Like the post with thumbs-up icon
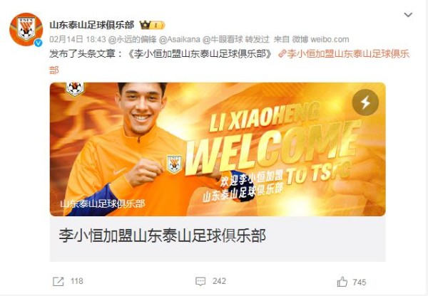The height and width of the screenshot is (296, 428). (342, 282)
